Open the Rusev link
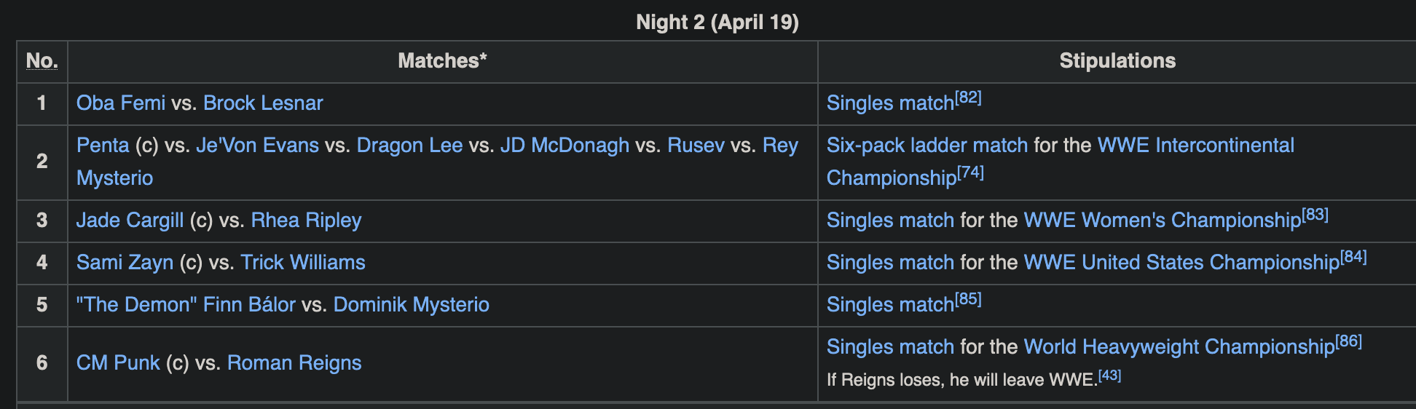 [696, 146]
